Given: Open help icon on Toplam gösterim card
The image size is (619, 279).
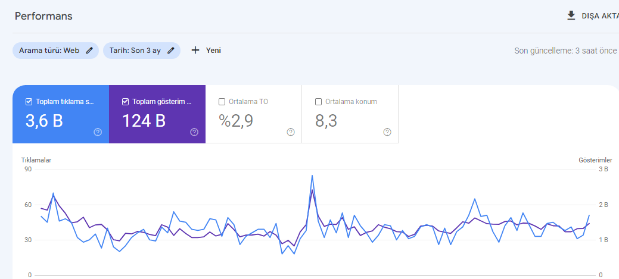Looking at the screenshot, I should (x=194, y=132).
